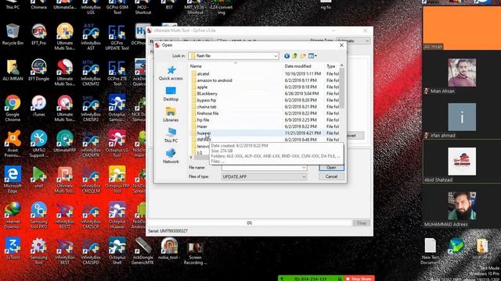
Task: Select the BLackberry folder
Action: 207,94
